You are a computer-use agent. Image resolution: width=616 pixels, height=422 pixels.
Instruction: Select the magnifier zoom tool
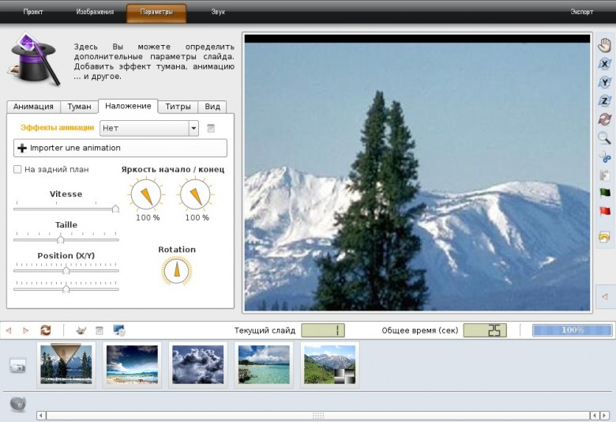pos(605,138)
